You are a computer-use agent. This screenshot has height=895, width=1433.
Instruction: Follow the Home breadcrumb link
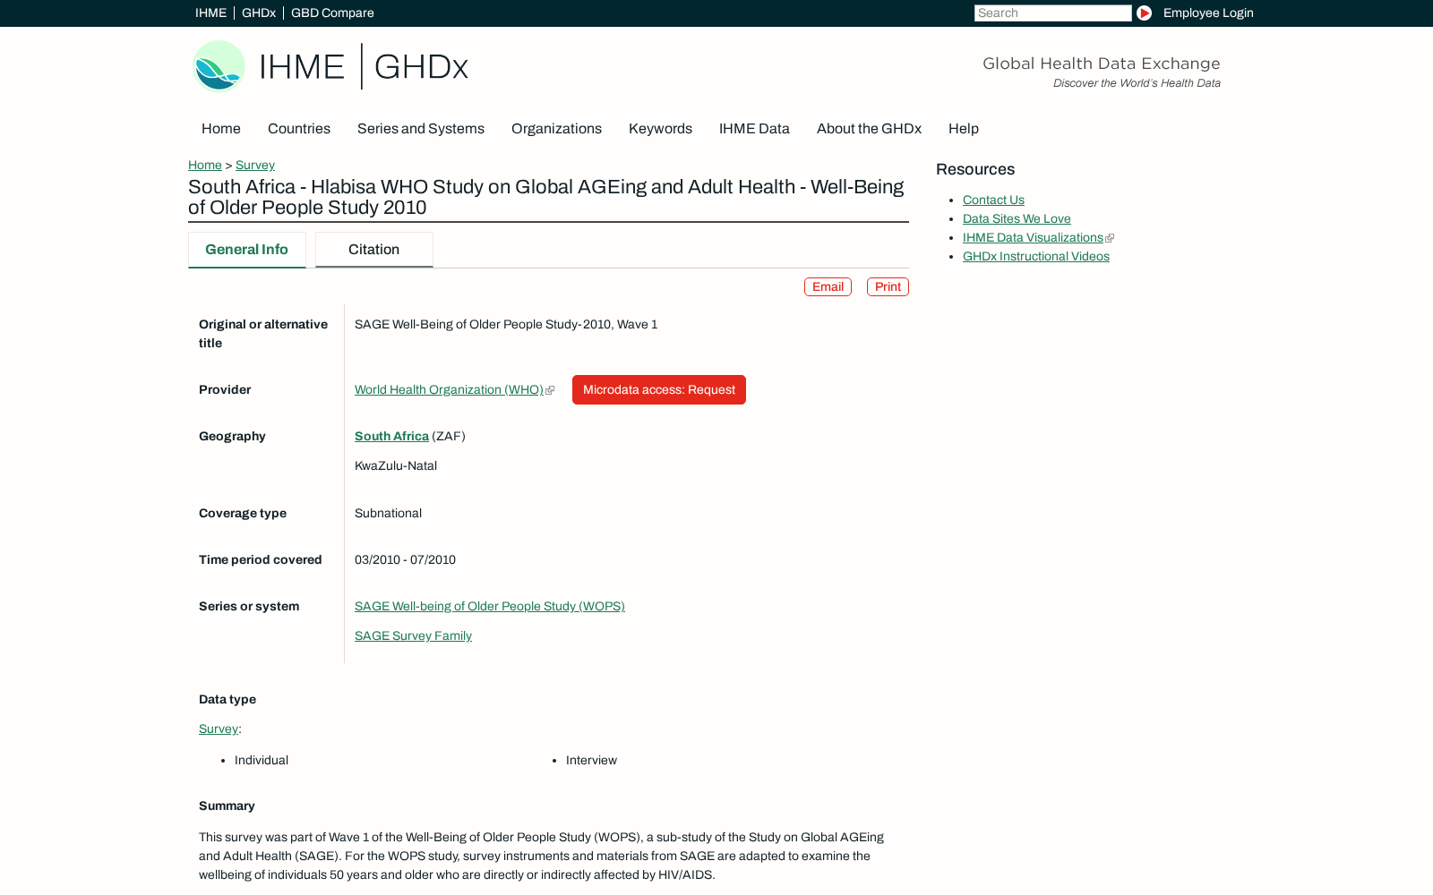click(x=205, y=165)
